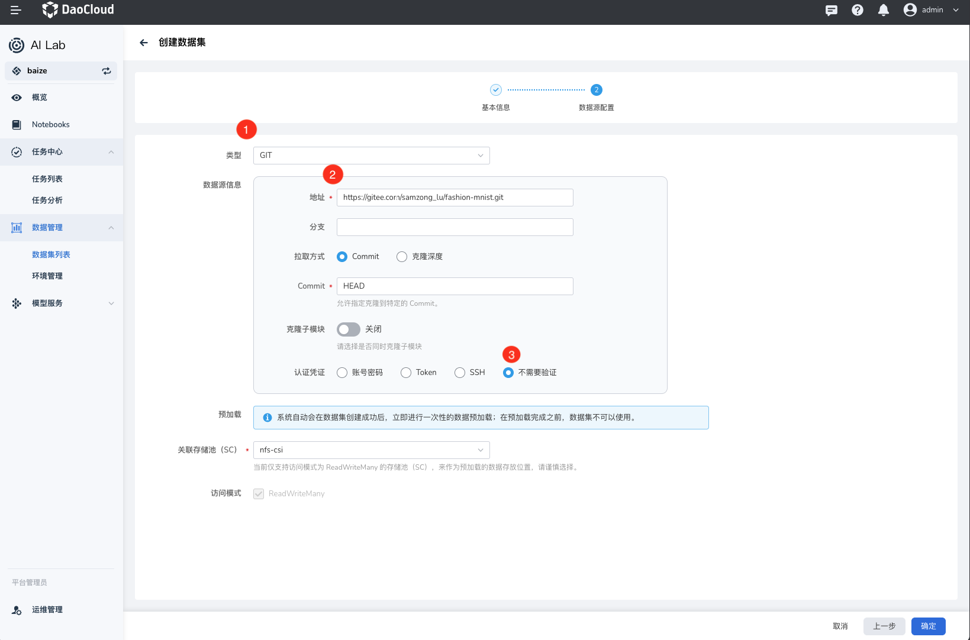The image size is (970, 640).
Task: Select the Token authentication radio button
Action: click(x=406, y=373)
